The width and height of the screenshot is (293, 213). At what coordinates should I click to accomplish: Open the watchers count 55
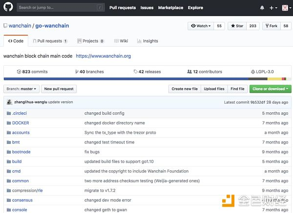219,26
